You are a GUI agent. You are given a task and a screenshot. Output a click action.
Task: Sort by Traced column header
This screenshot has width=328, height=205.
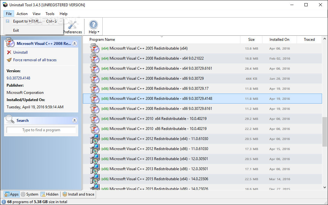coord(309,39)
